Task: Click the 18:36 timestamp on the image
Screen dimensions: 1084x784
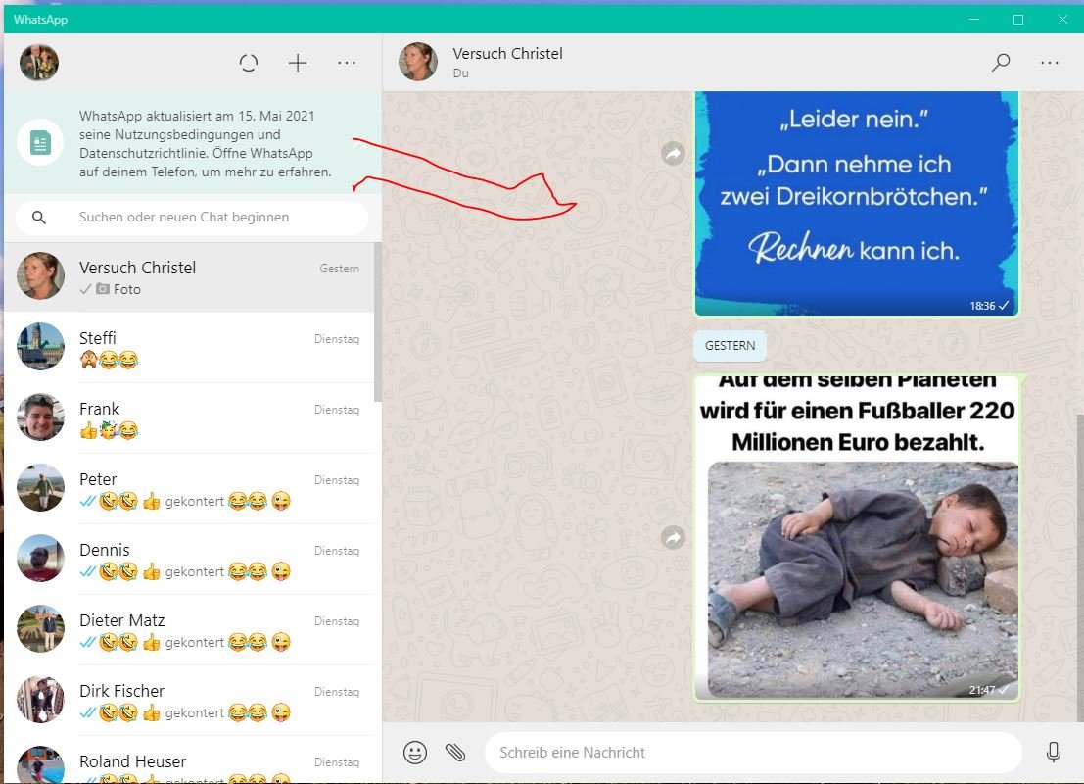Action: 982,306
